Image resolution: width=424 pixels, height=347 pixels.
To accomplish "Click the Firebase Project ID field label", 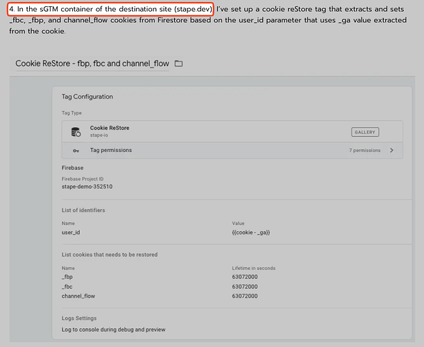I will 83,179.
